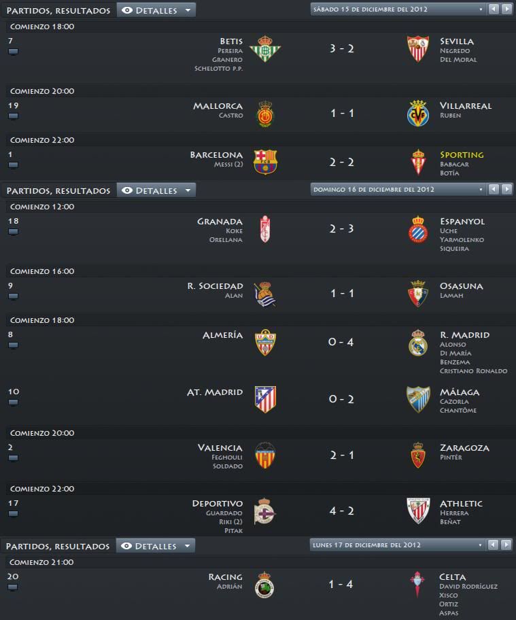Toggle Detalles view for Lunes 17 matches
The width and height of the screenshot is (516, 620).
pos(156,546)
